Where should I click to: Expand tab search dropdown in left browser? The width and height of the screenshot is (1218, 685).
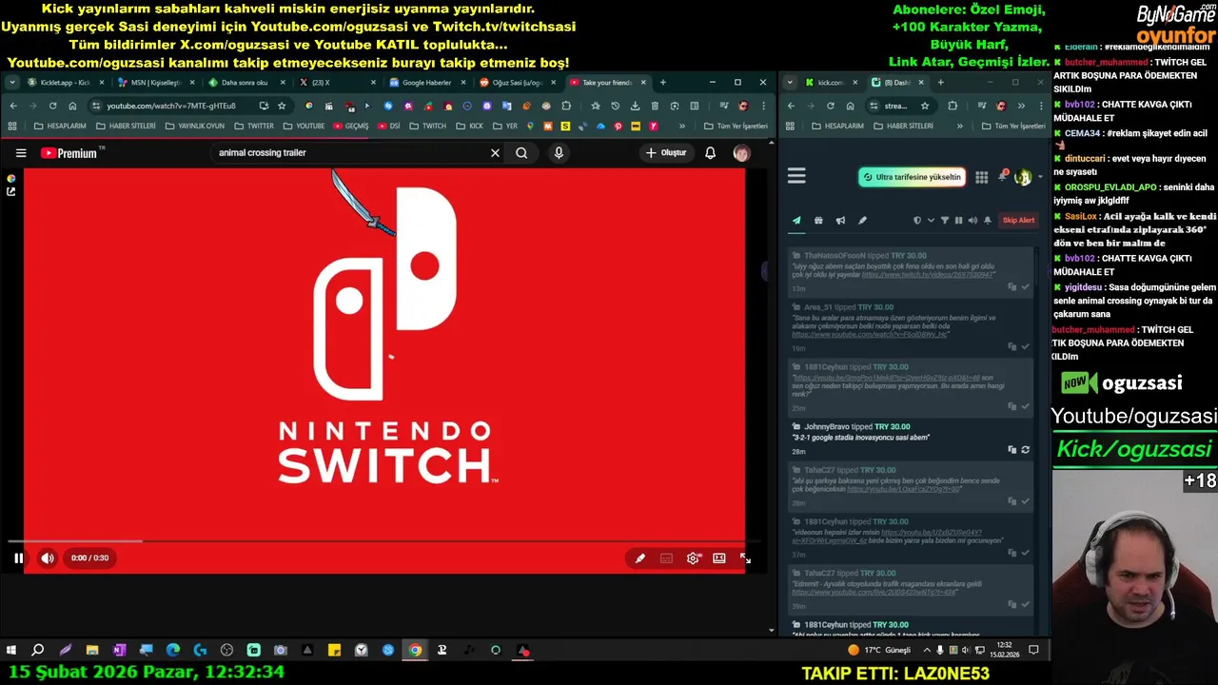point(12,83)
